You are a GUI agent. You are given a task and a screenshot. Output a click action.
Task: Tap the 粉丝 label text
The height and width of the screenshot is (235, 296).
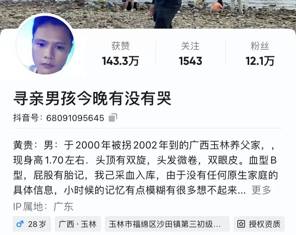tap(260, 46)
